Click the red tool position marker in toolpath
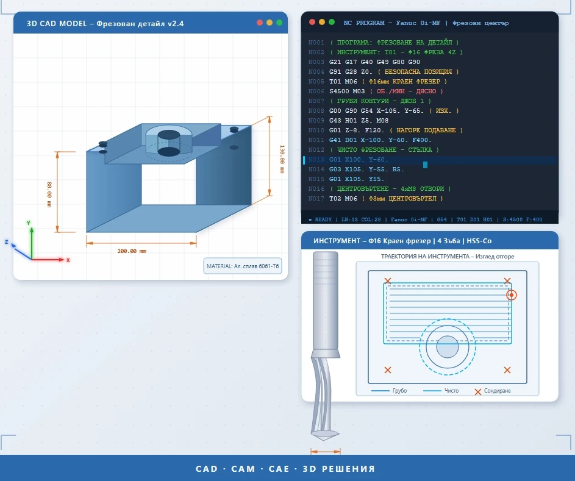 pyautogui.click(x=511, y=295)
